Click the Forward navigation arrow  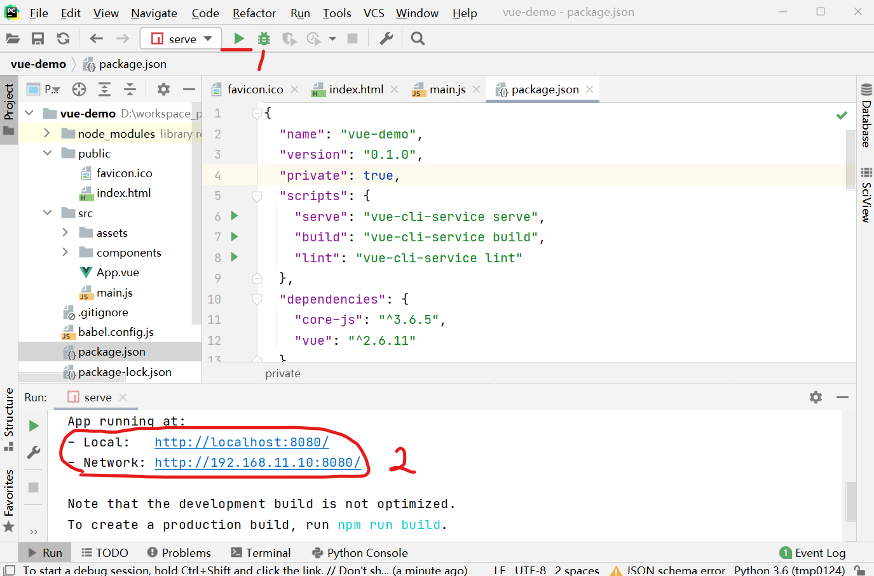[x=123, y=39]
